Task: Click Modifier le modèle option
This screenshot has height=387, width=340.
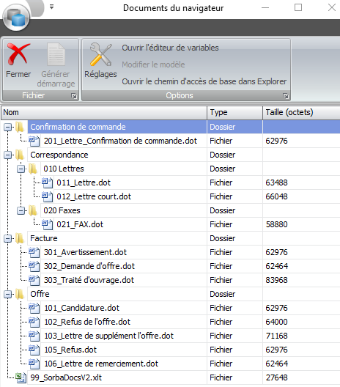Action: point(153,64)
